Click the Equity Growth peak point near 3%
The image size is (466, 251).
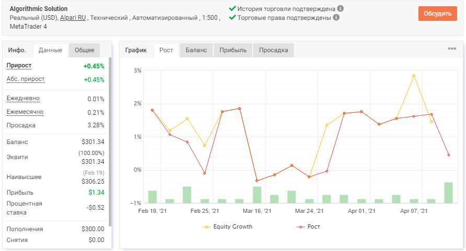coord(414,76)
